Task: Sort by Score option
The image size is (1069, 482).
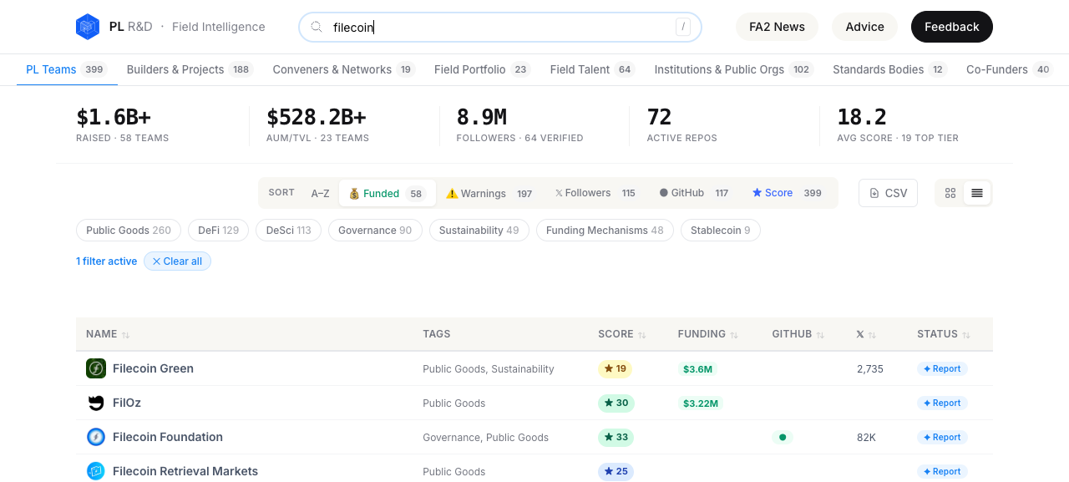Action: [788, 193]
